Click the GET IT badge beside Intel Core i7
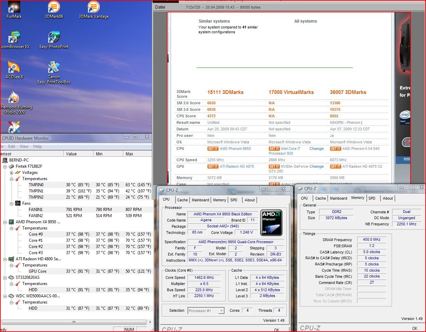The height and width of the screenshot is (332, 426). tap(274, 149)
